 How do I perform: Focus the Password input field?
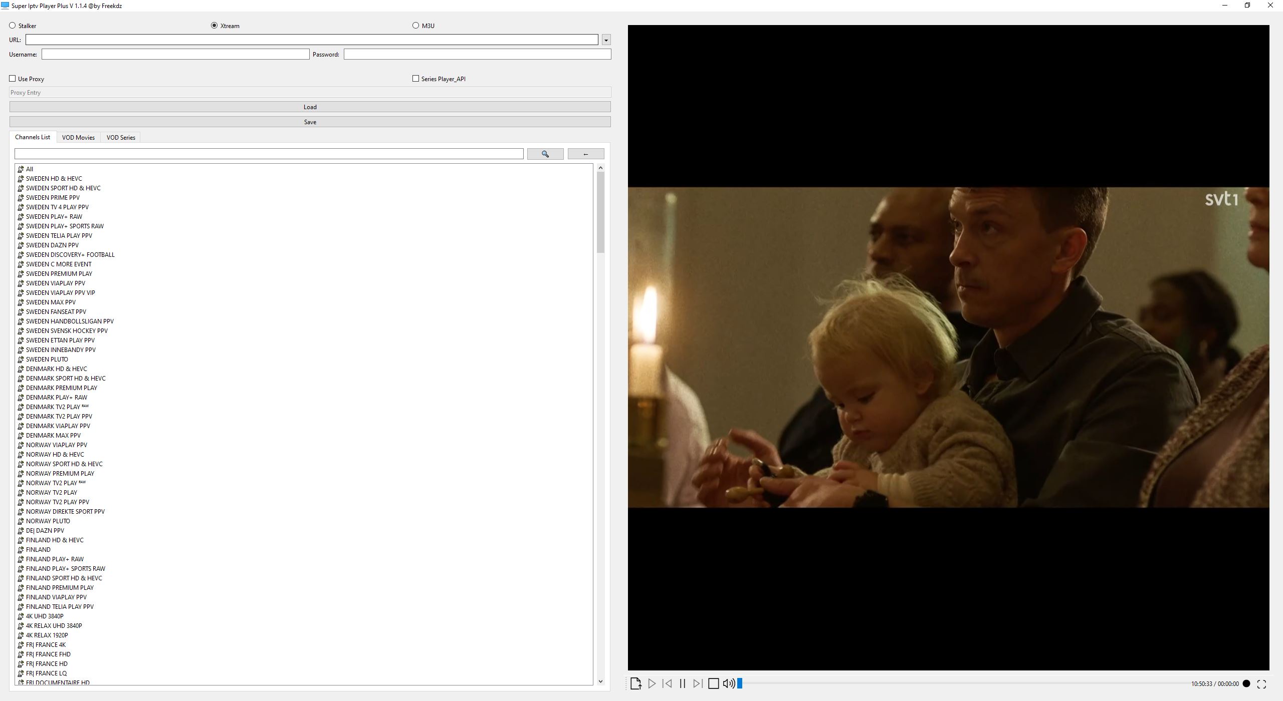tap(477, 54)
